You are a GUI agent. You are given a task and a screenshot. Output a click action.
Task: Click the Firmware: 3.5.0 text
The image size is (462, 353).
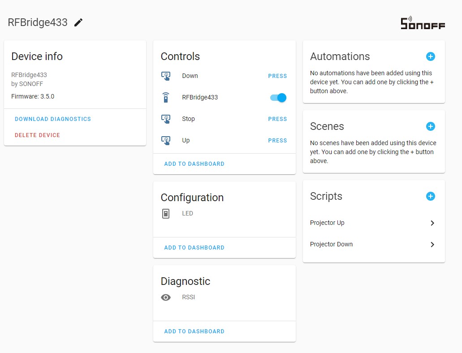click(x=33, y=96)
